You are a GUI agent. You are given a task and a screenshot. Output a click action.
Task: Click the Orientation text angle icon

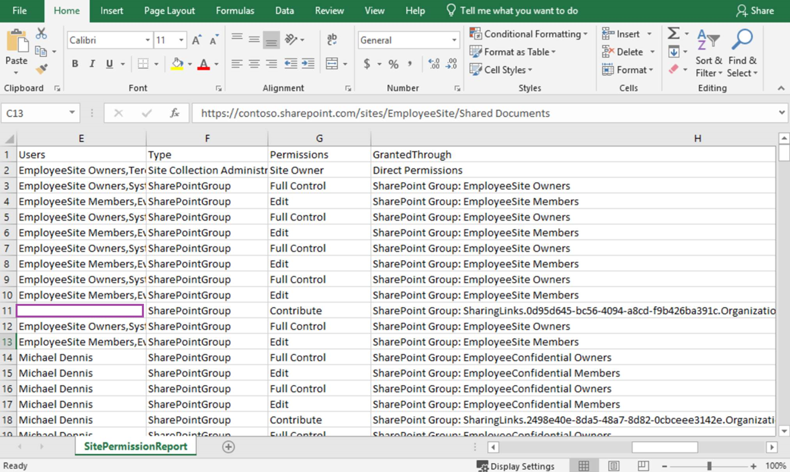291,39
